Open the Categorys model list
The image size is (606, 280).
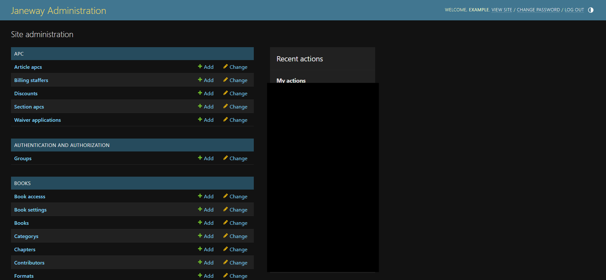26,236
